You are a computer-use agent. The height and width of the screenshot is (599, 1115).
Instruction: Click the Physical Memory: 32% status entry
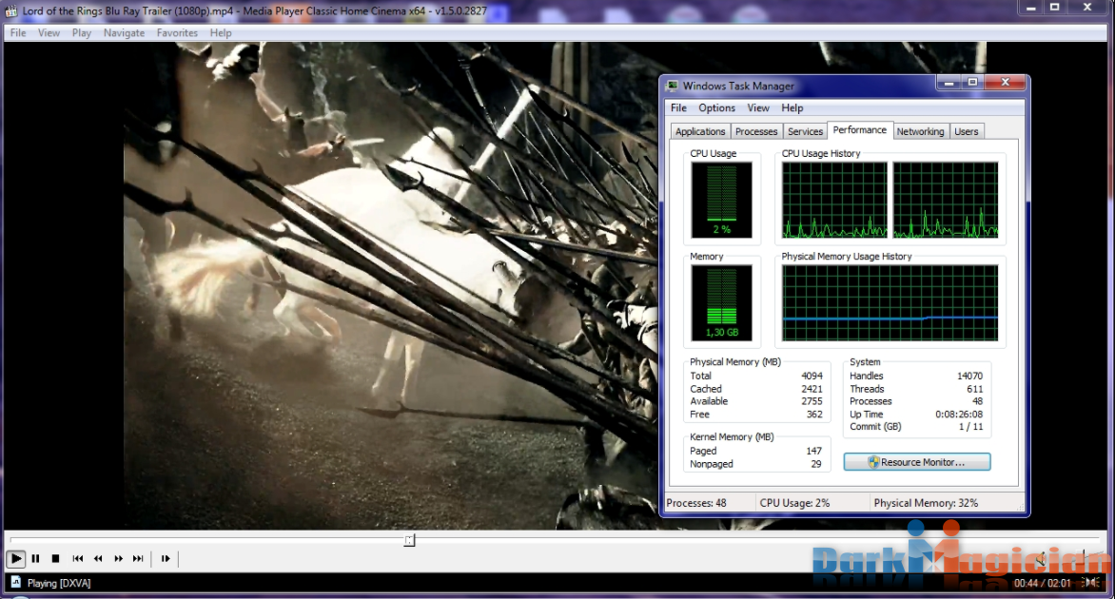coord(926,502)
